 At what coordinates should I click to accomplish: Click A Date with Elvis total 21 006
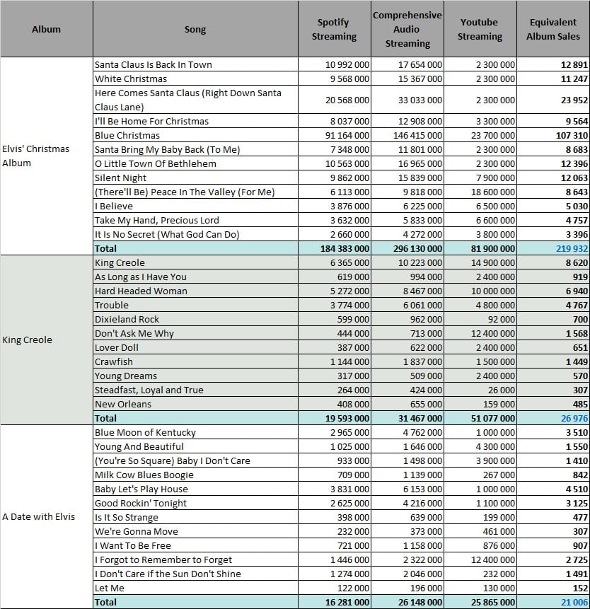[x=553, y=602]
